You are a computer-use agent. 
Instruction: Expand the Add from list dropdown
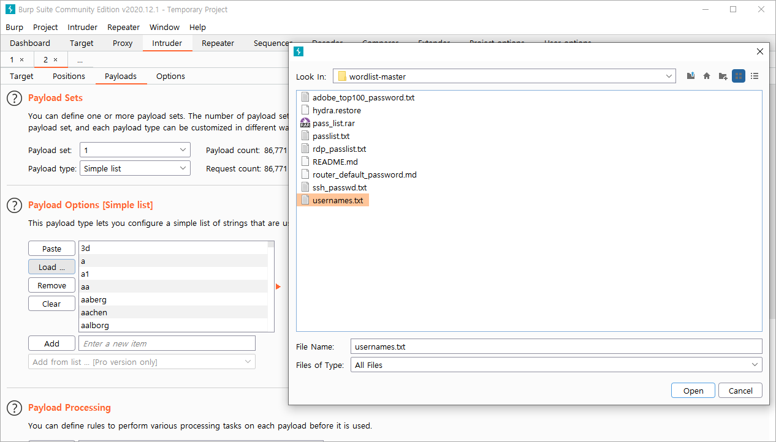click(x=248, y=362)
